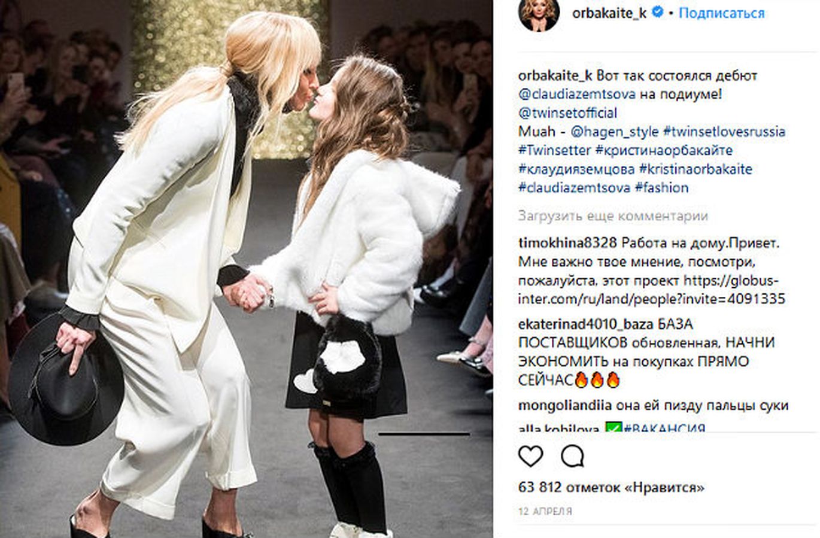Image resolution: width=820 pixels, height=538 pixels.
Task: Click the 12 АПРЕЛЯ post date
Action: pos(545,512)
